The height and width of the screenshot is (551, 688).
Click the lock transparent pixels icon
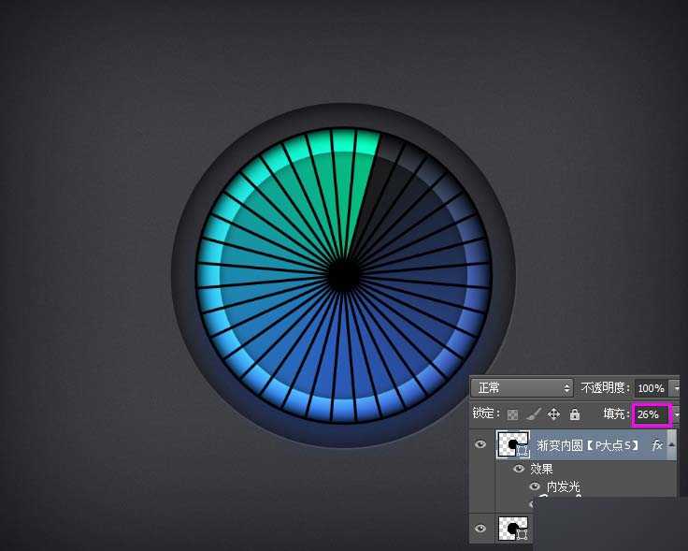click(x=512, y=413)
